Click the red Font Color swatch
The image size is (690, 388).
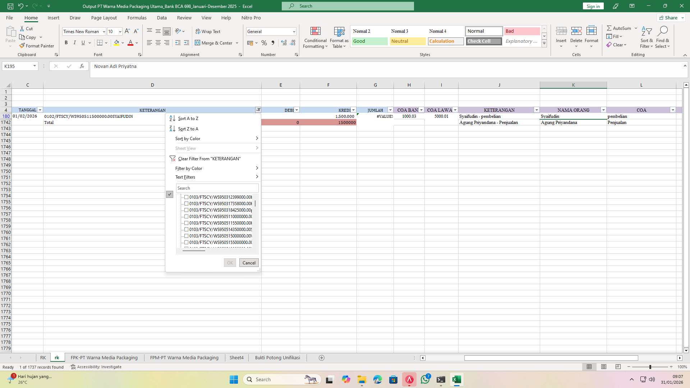130,43
